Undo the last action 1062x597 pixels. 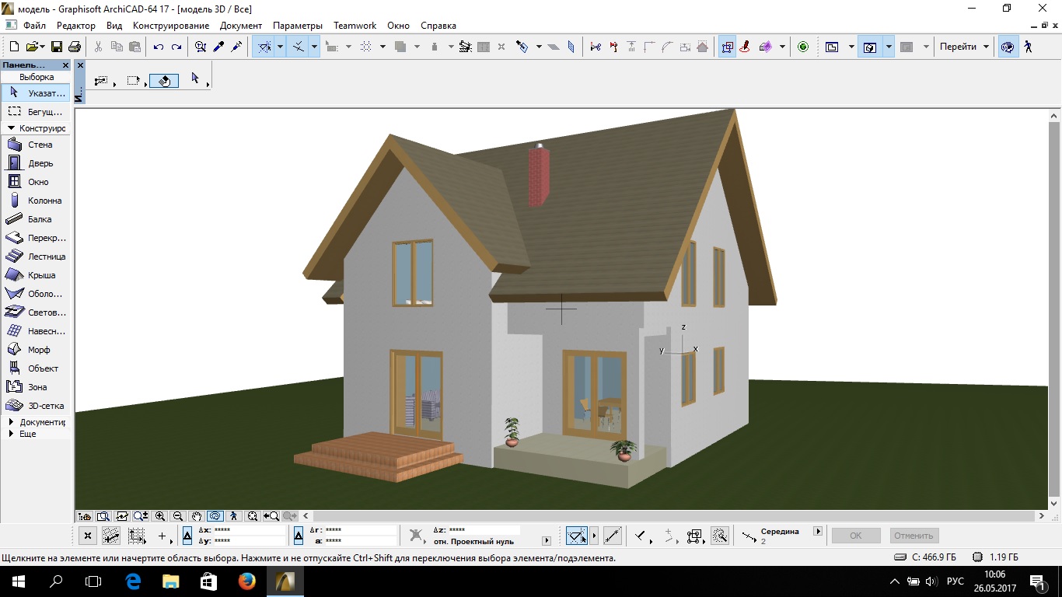tap(159, 47)
